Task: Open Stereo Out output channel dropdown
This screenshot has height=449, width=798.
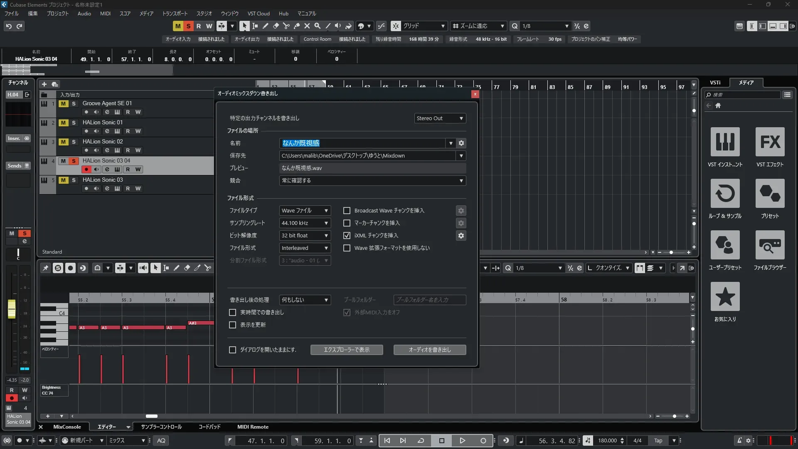Action: (x=440, y=118)
